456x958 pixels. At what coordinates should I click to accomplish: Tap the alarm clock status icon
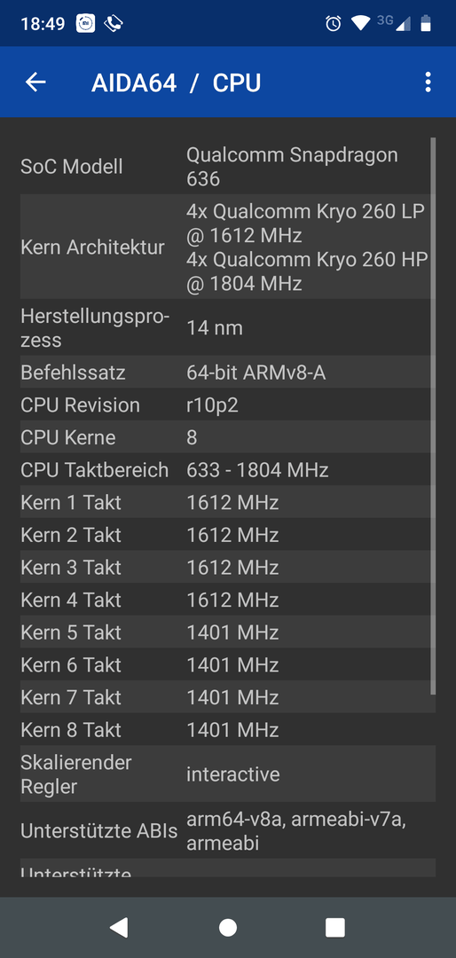(x=334, y=24)
